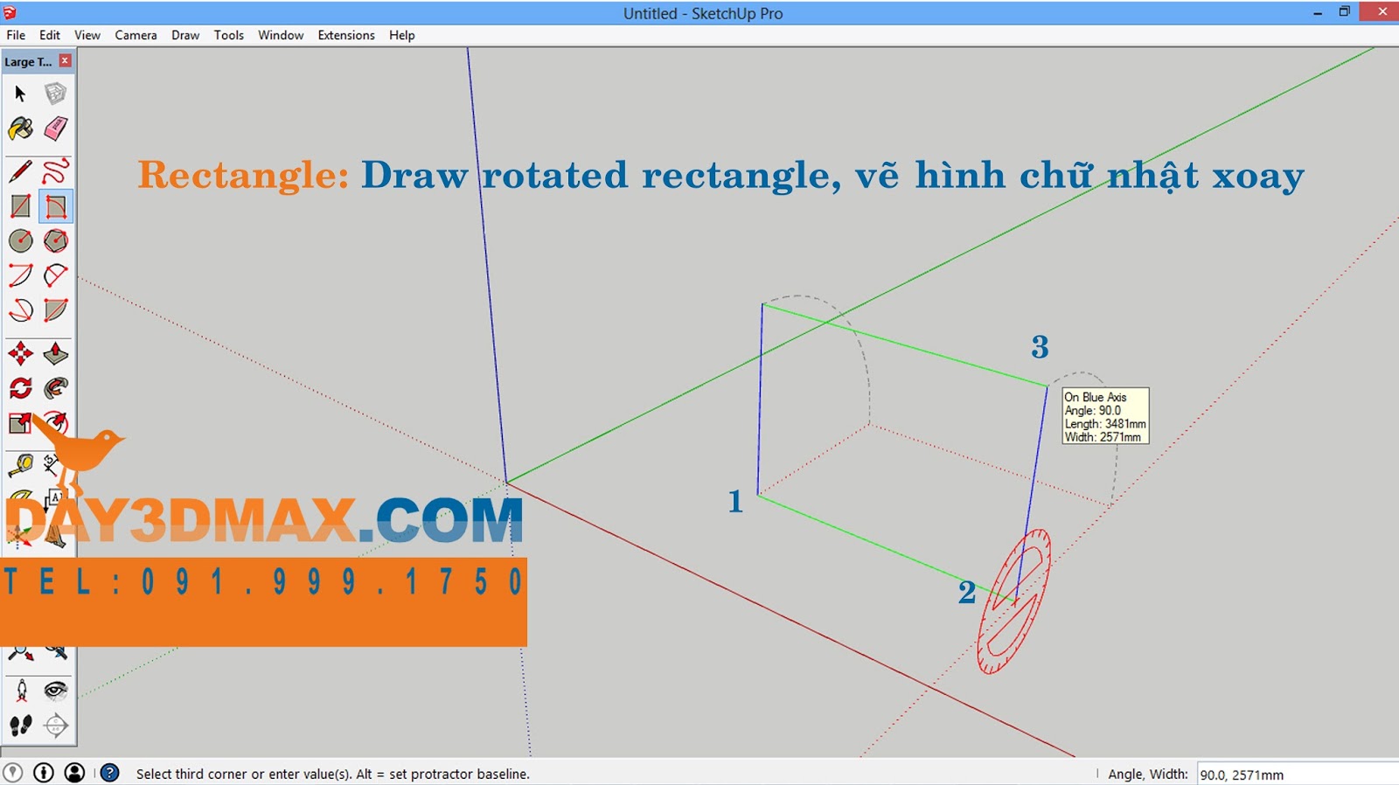Activate the Move tool
The image size is (1399, 785).
[x=20, y=353]
